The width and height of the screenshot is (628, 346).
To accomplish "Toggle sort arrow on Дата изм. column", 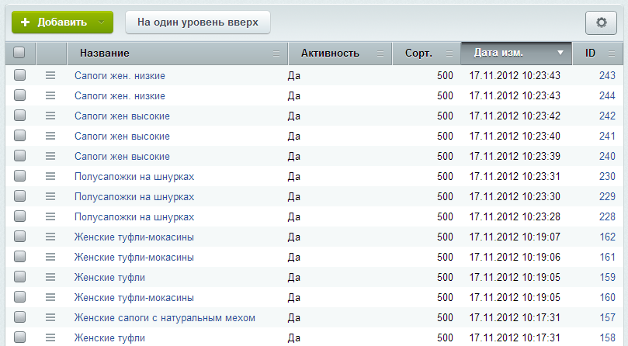I will click(560, 53).
